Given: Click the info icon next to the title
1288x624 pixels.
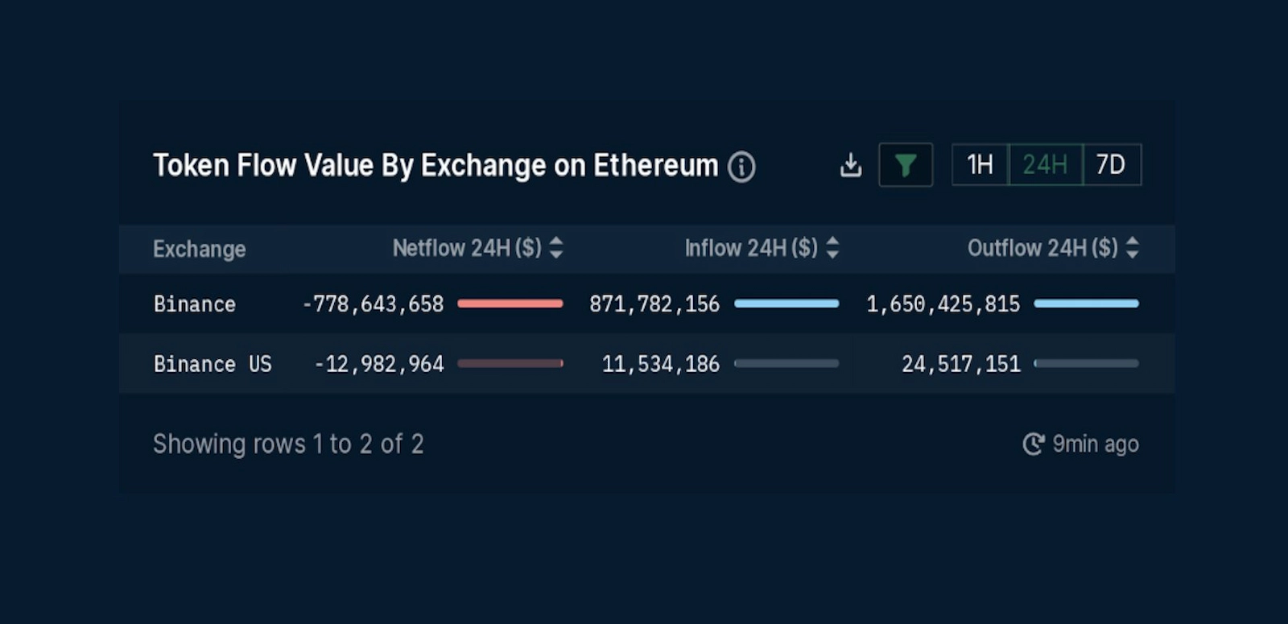Looking at the screenshot, I should pyautogui.click(x=741, y=167).
